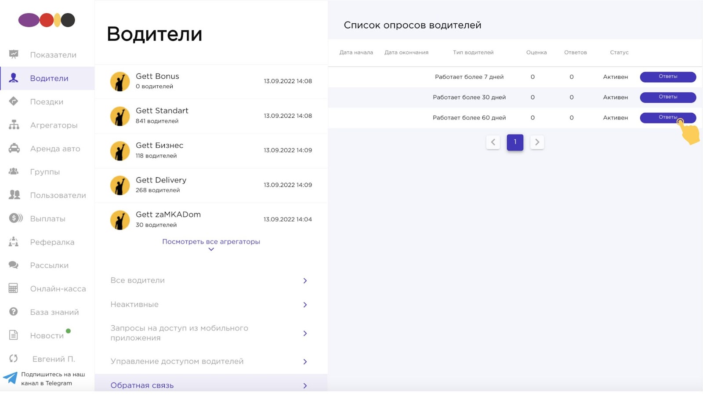Select page 1 in pagination
This screenshot has height=400, width=703.
(515, 142)
